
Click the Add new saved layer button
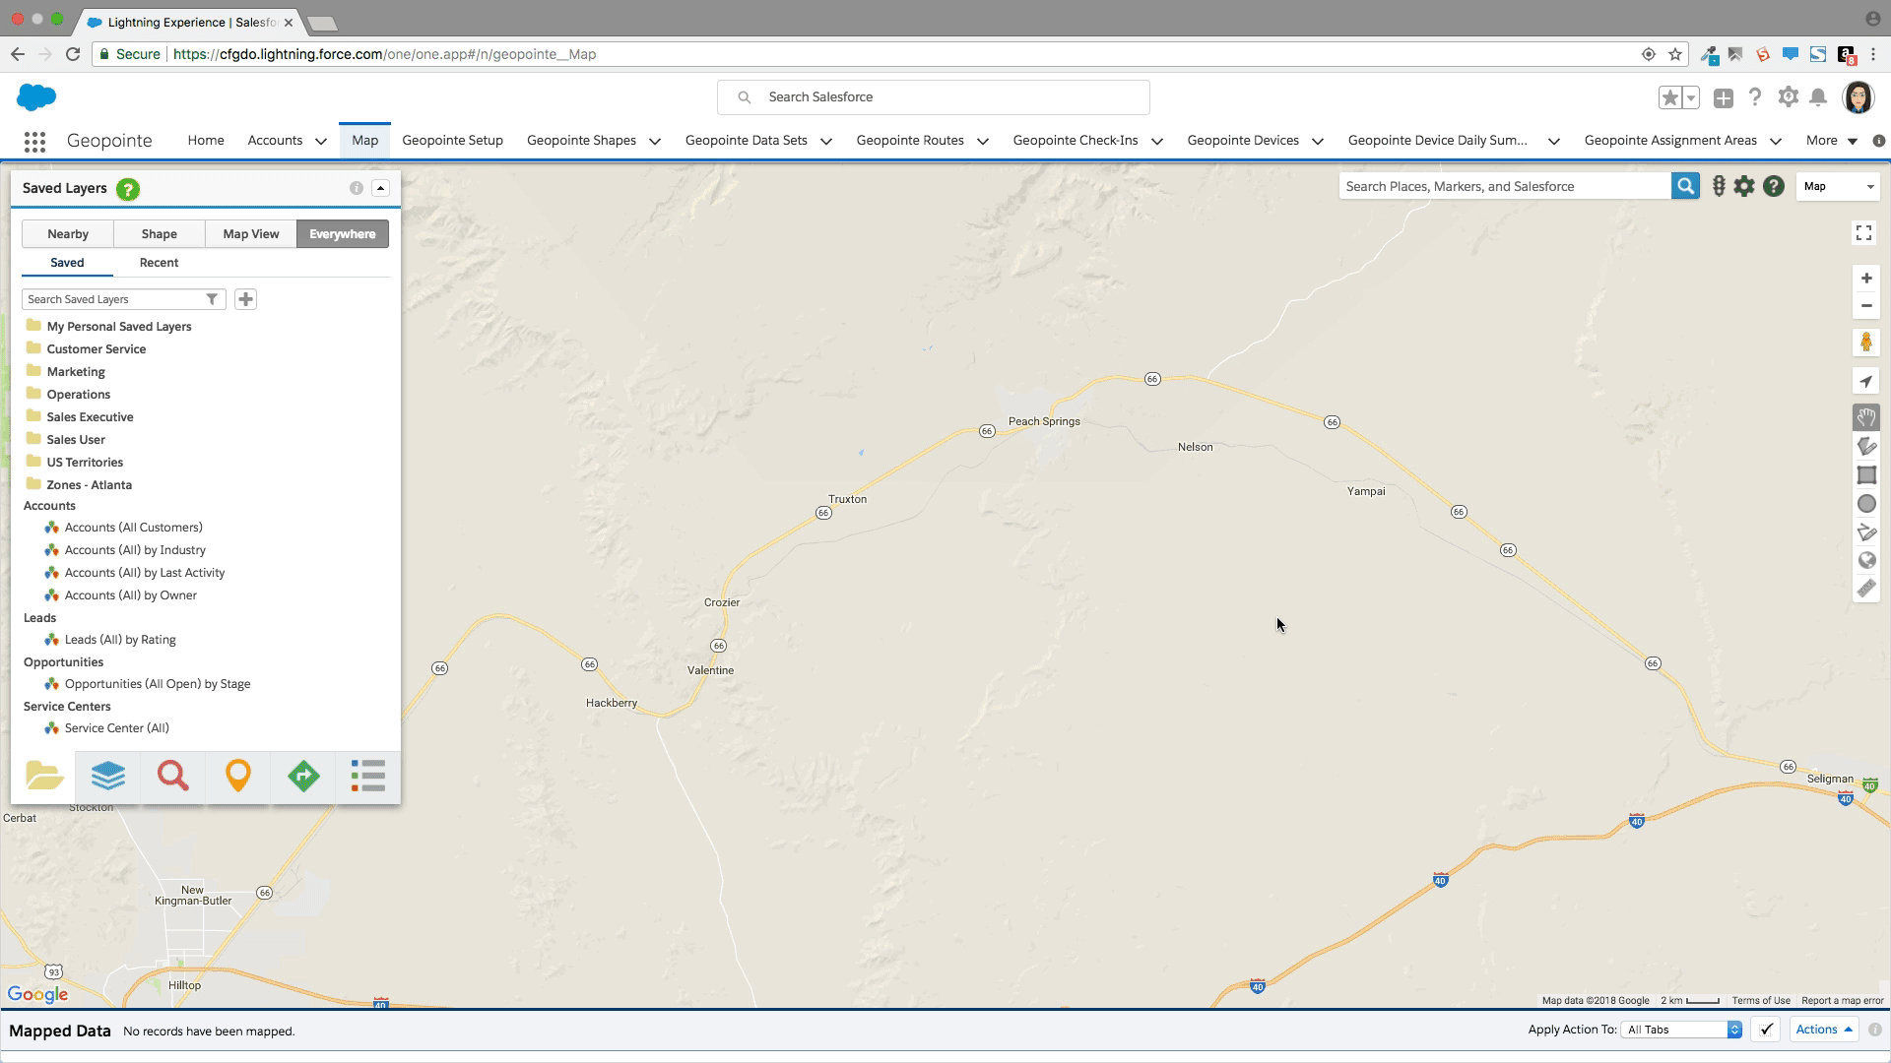click(x=245, y=298)
